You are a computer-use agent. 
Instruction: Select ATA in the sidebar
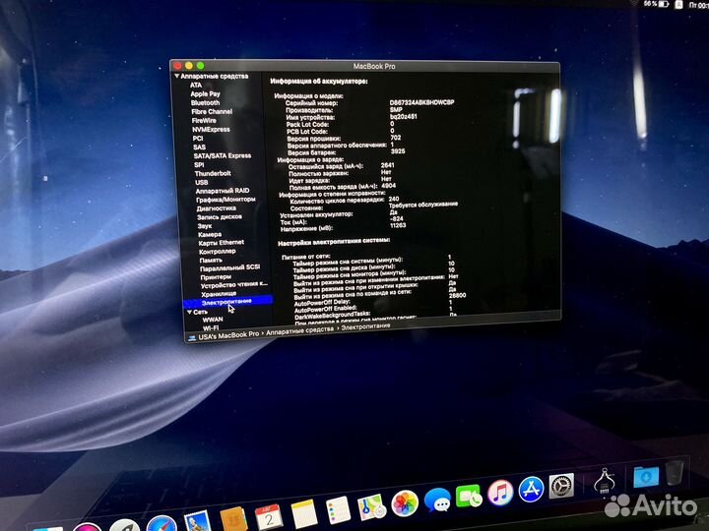point(196,85)
